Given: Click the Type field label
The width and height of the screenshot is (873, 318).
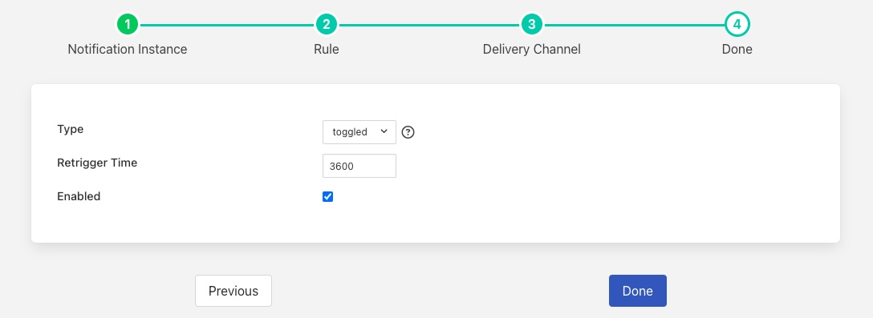Looking at the screenshot, I should click(x=70, y=129).
